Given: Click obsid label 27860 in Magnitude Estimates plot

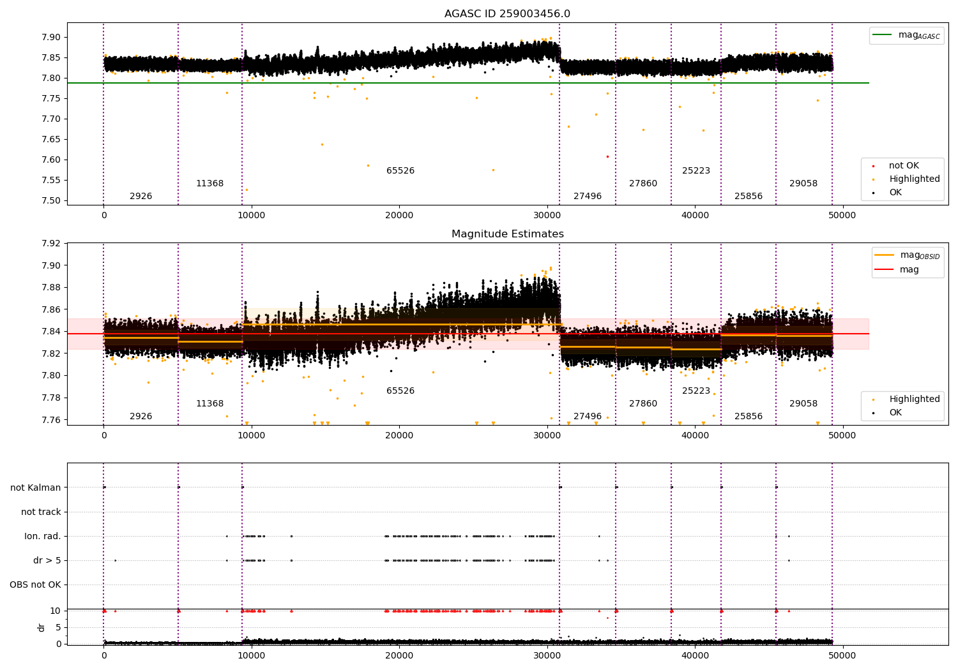Looking at the screenshot, I should [643, 404].
